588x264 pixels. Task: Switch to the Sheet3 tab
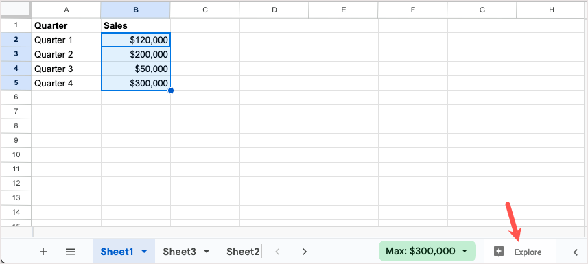pos(179,252)
